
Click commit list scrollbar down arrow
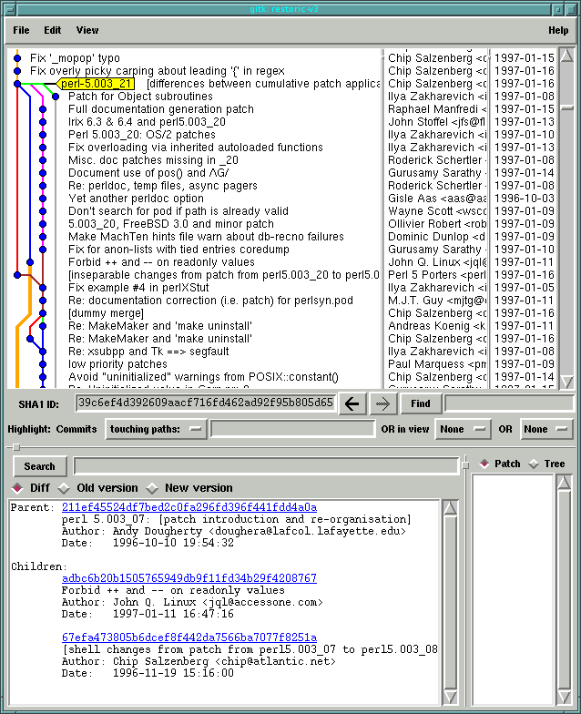tap(566, 382)
